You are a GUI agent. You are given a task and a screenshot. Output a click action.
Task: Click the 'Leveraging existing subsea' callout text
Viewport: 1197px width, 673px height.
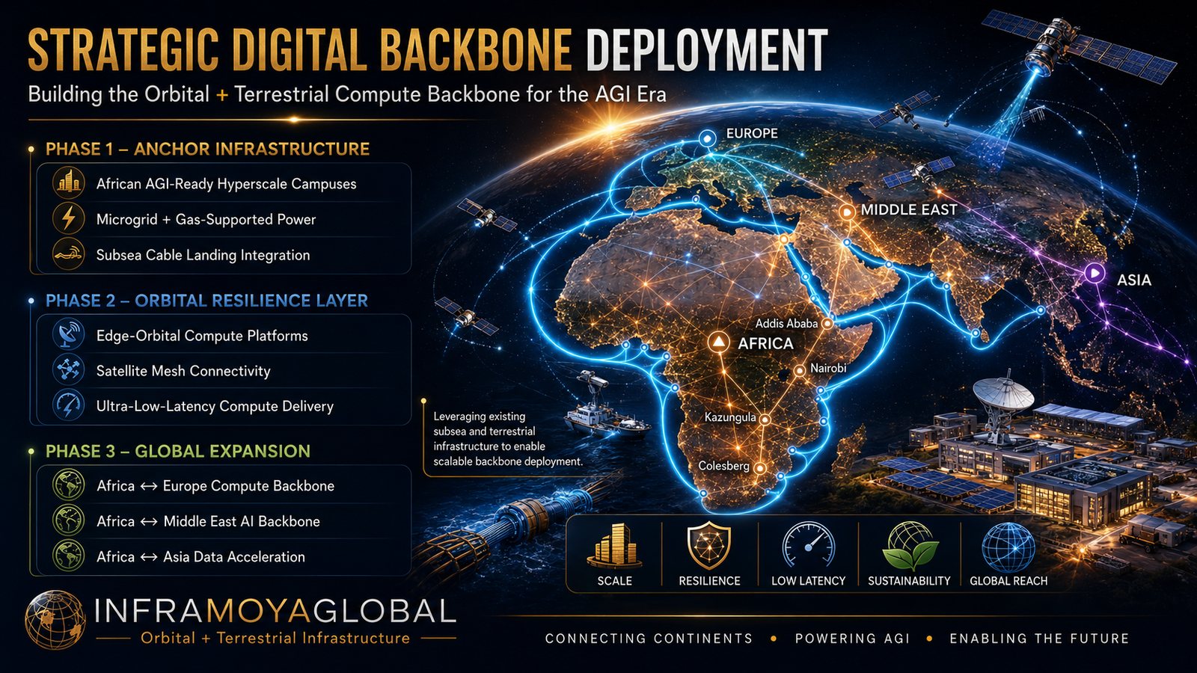pyautogui.click(x=508, y=439)
